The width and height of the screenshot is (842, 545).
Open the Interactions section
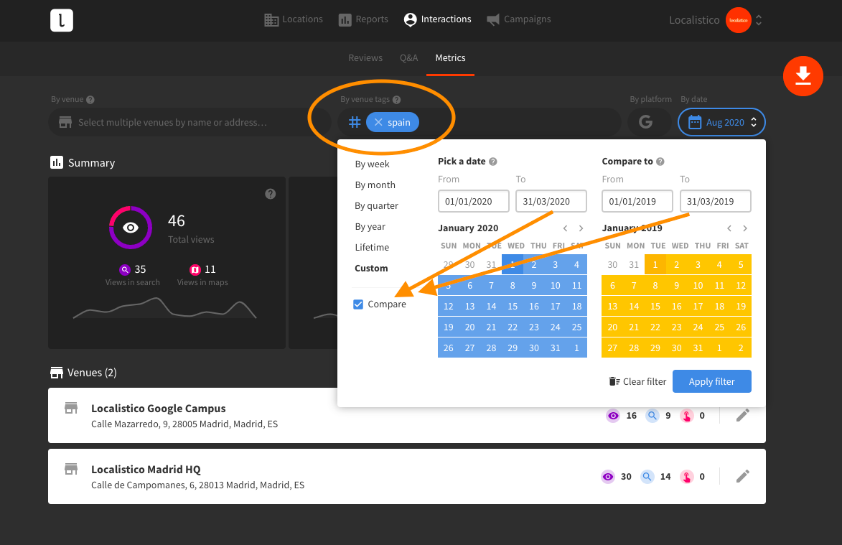coord(437,19)
